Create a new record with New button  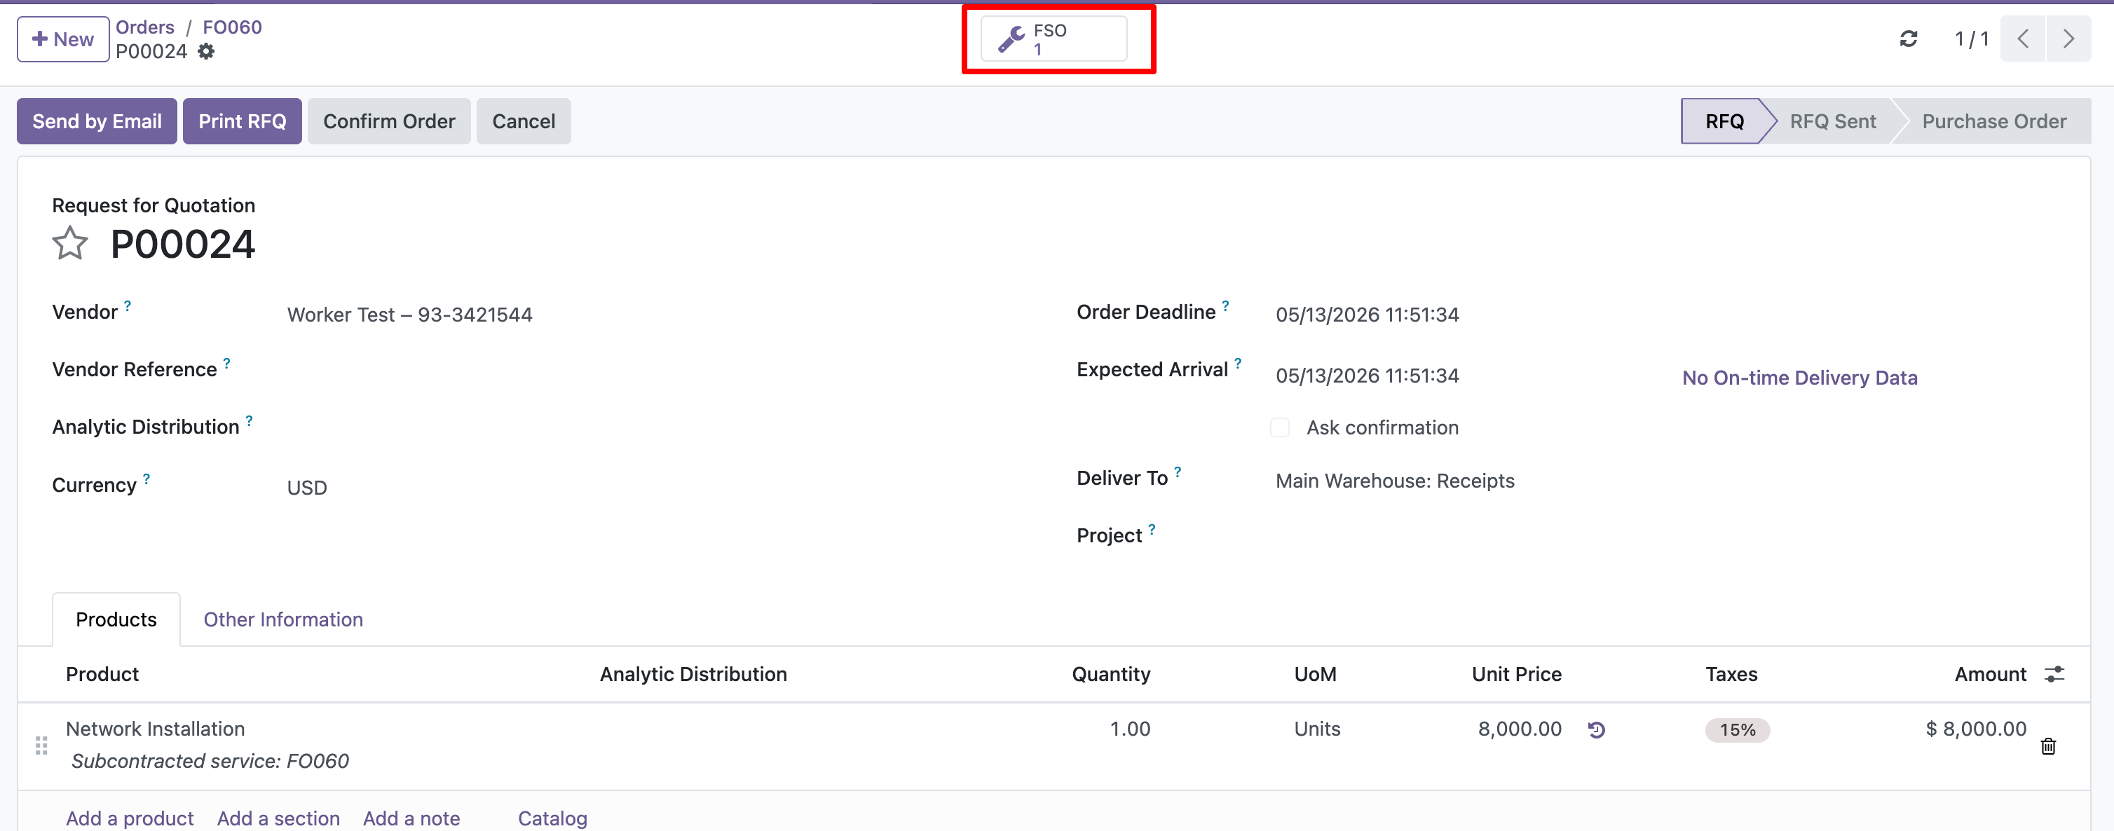[63, 39]
